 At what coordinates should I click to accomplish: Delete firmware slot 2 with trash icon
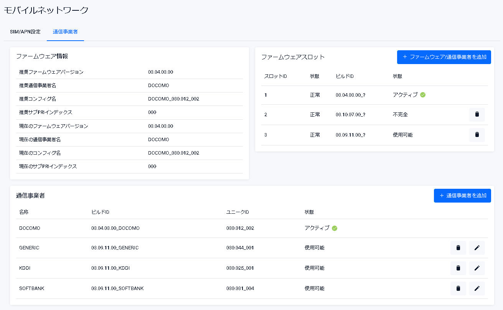coord(477,114)
